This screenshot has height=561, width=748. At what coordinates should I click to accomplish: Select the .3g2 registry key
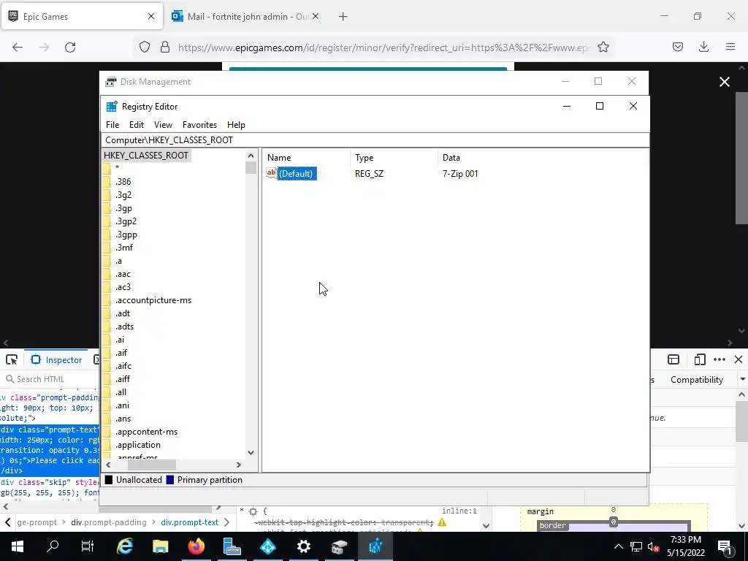tap(123, 195)
